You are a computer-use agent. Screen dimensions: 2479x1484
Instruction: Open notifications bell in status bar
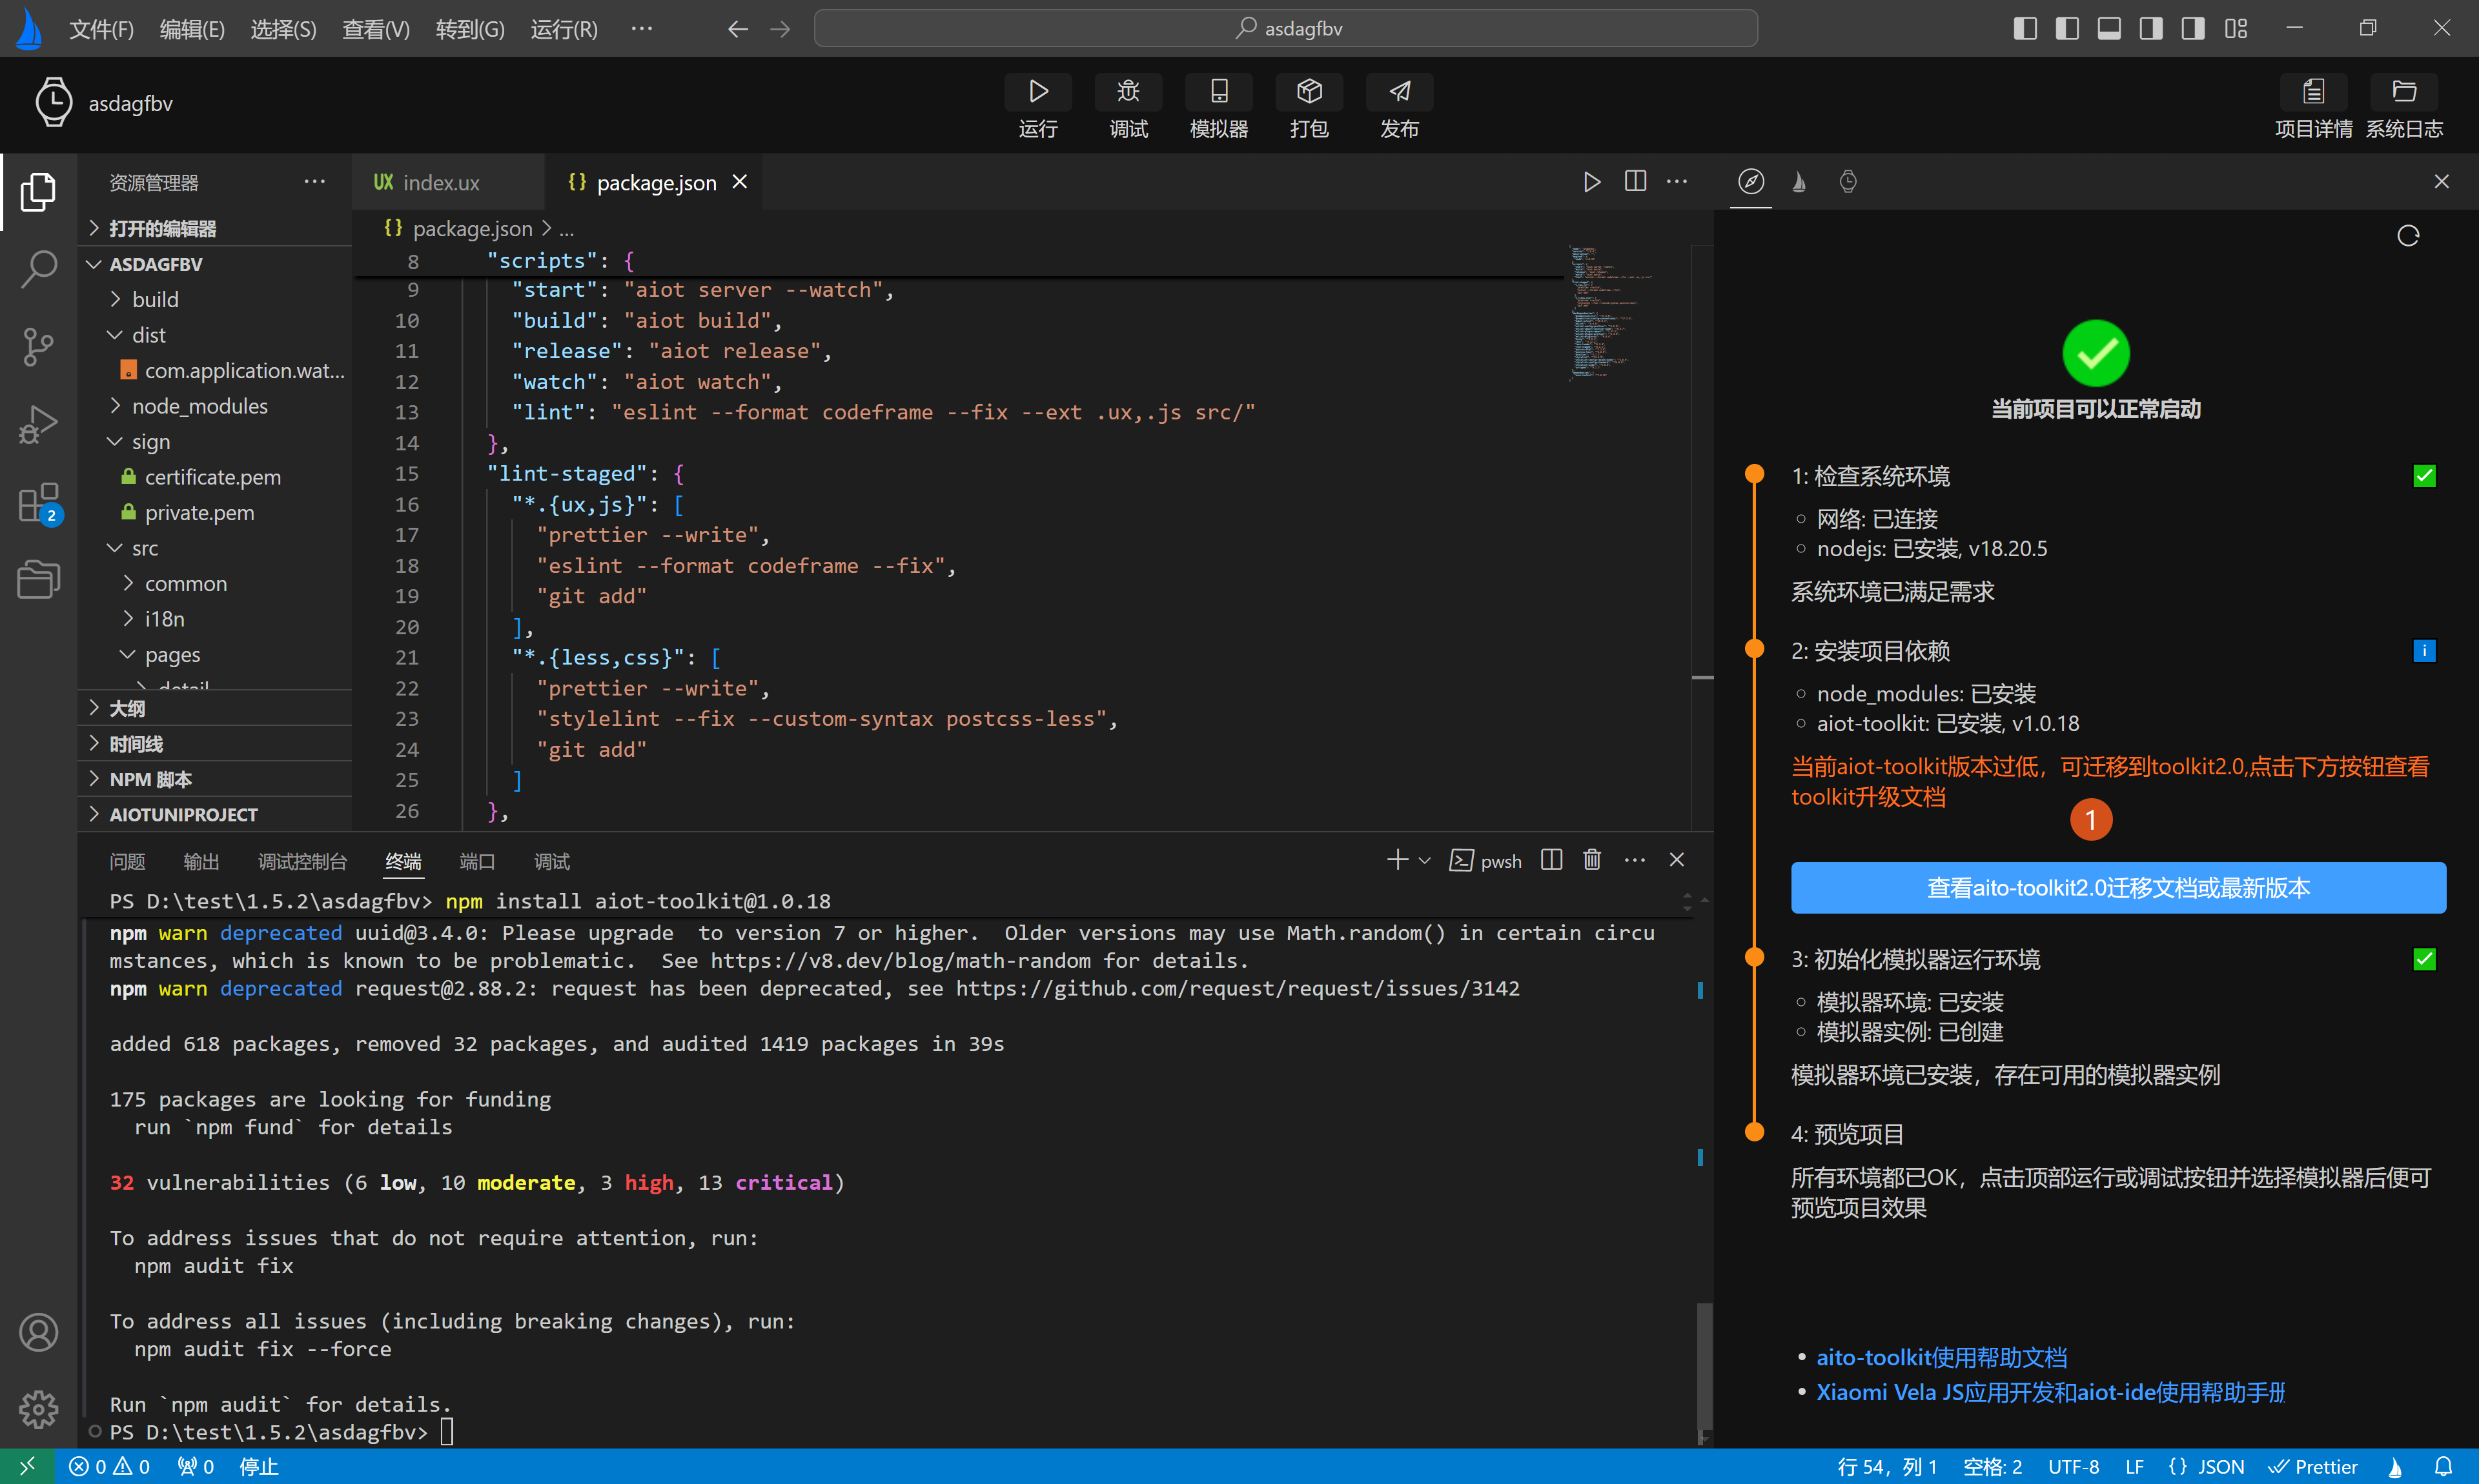pos(2442,1466)
